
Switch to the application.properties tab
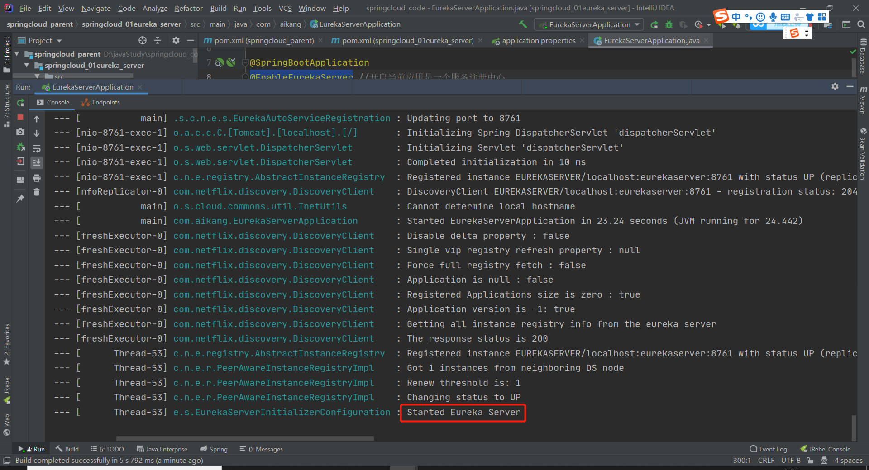[x=539, y=40]
